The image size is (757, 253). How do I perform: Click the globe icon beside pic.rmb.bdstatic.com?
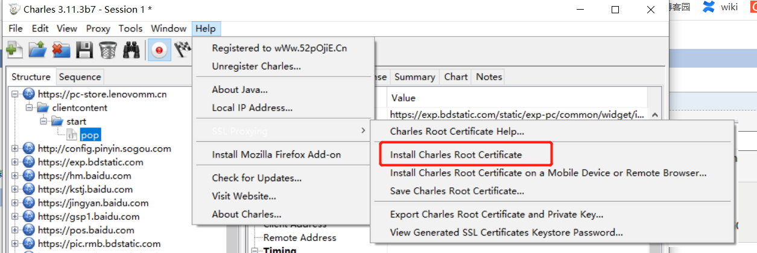click(28, 243)
